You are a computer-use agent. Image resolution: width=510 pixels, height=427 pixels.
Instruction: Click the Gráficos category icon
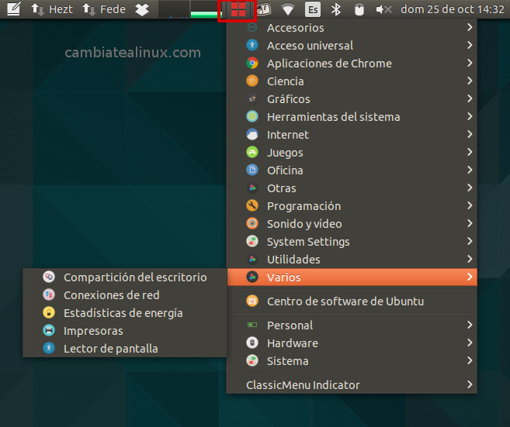click(252, 98)
